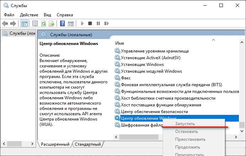Open the Действие menu
Screen dimensions: 246x156
click(29, 15)
